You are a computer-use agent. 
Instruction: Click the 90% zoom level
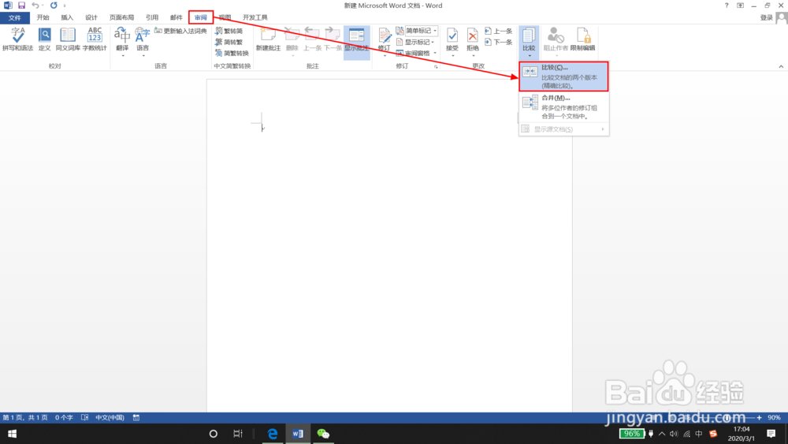click(774, 417)
